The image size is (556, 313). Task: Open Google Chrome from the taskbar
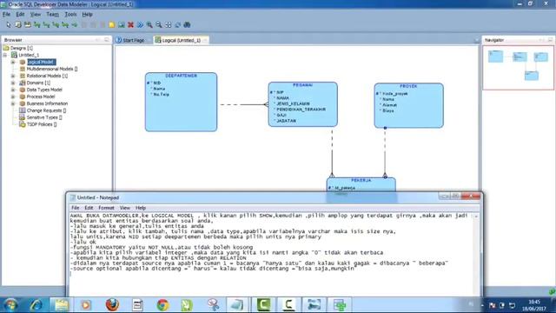click(162, 305)
